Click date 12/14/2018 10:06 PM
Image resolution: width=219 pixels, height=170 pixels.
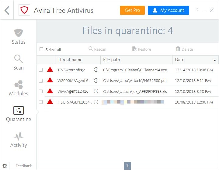coord(194,70)
